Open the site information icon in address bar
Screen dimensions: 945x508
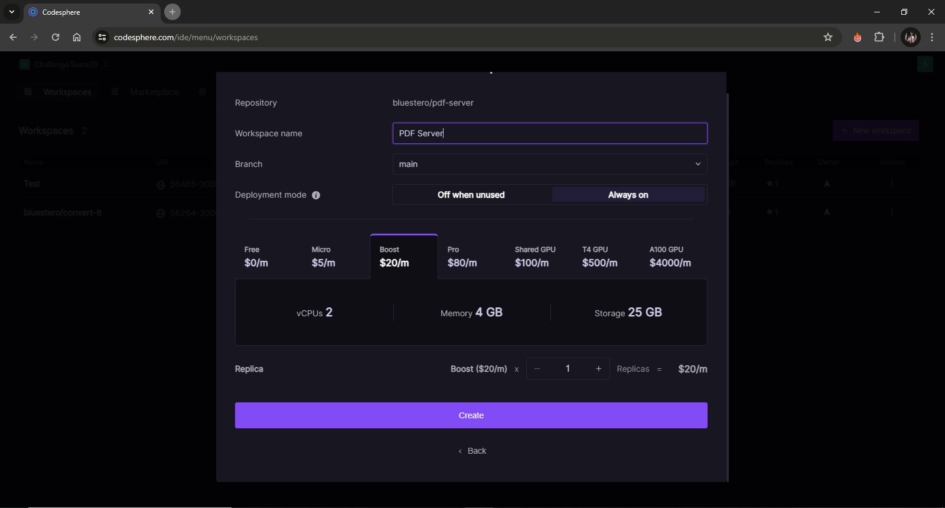point(102,37)
